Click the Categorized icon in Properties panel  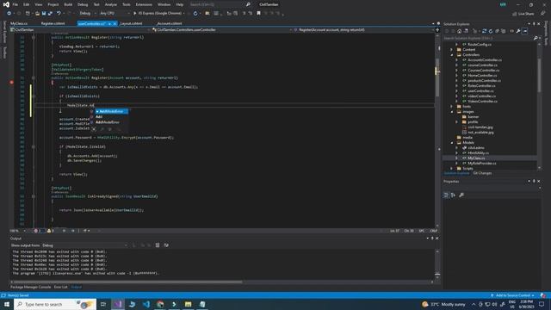click(x=446, y=195)
